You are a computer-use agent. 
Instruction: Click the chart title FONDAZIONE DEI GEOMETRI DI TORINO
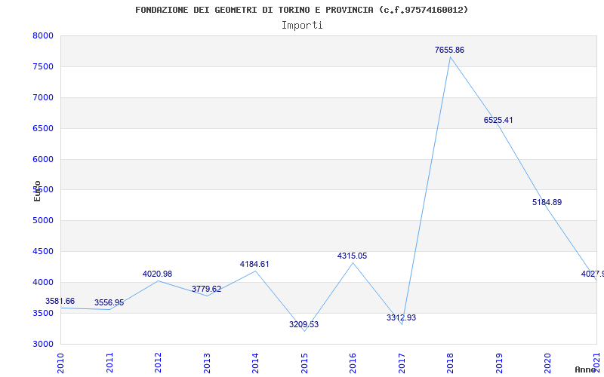pyautogui.click(x=301, y=10)
